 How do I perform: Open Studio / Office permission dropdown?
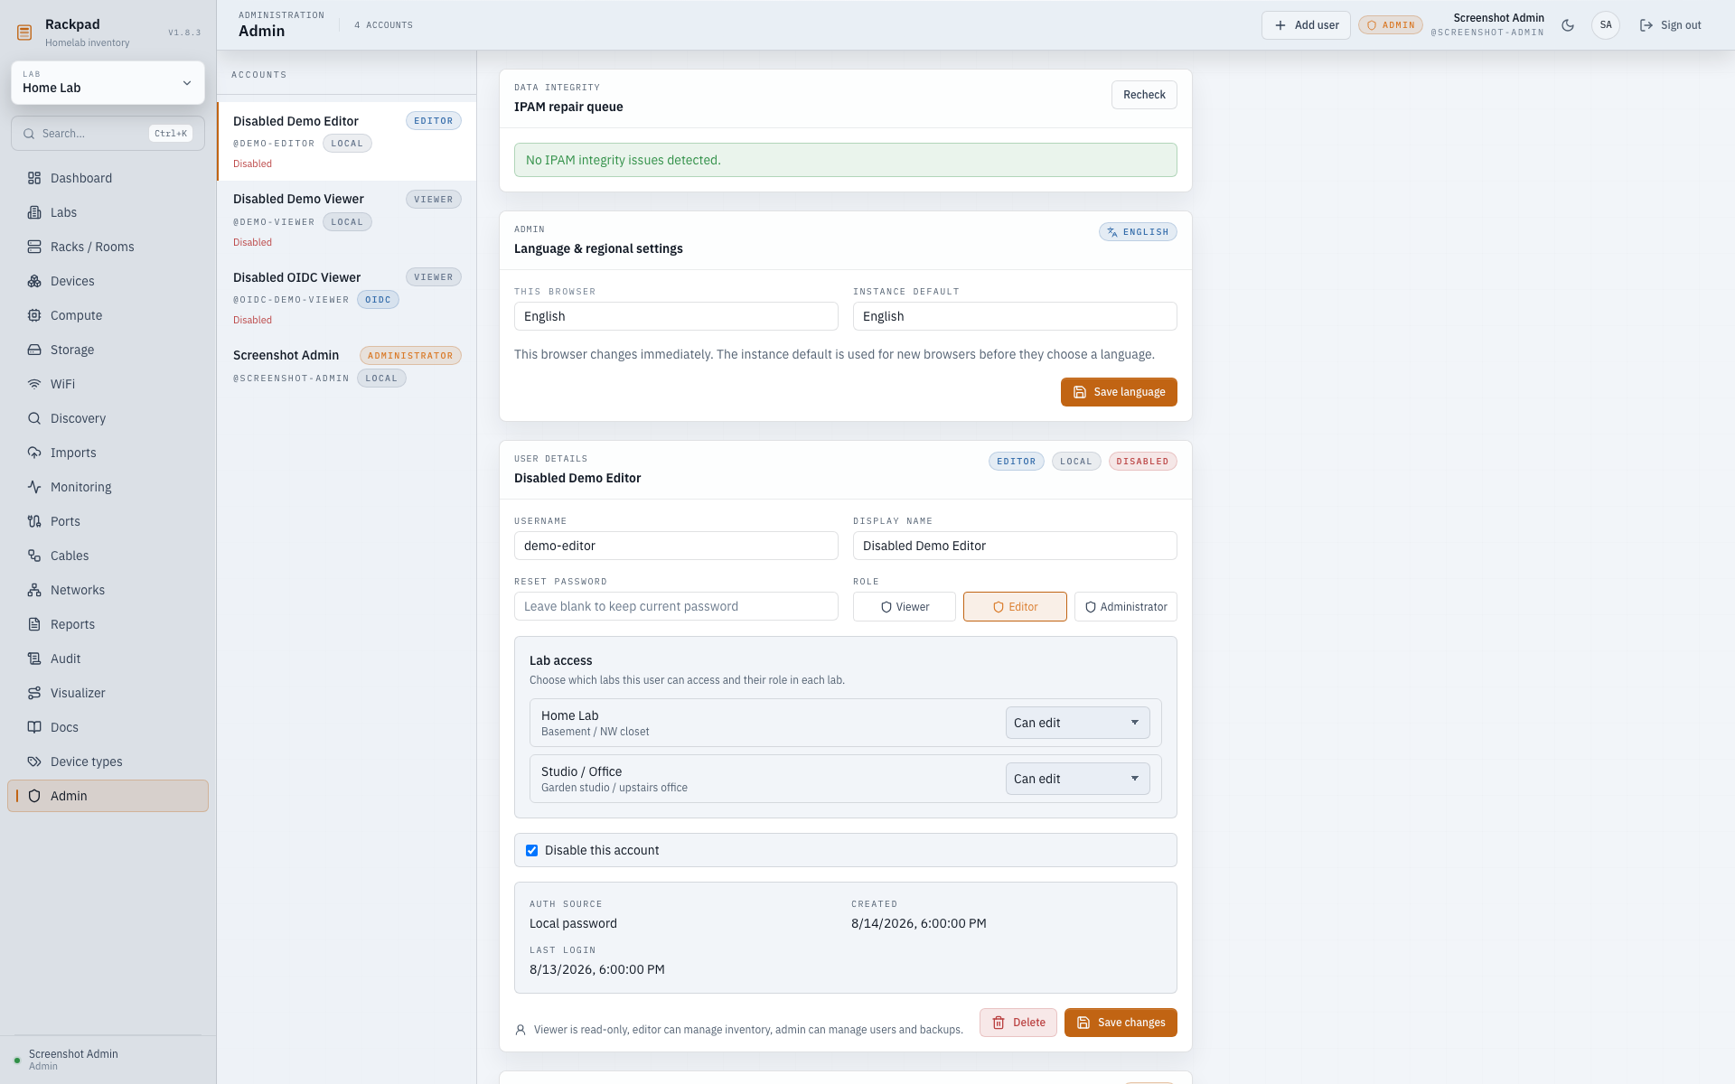pyautogui.click(x=1077, y=779)
